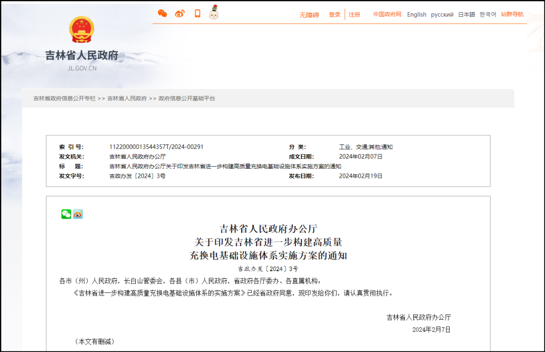Screen dimensions: 545x352
Task: Open 站群导航 site navigation
Action: [512, 15]
